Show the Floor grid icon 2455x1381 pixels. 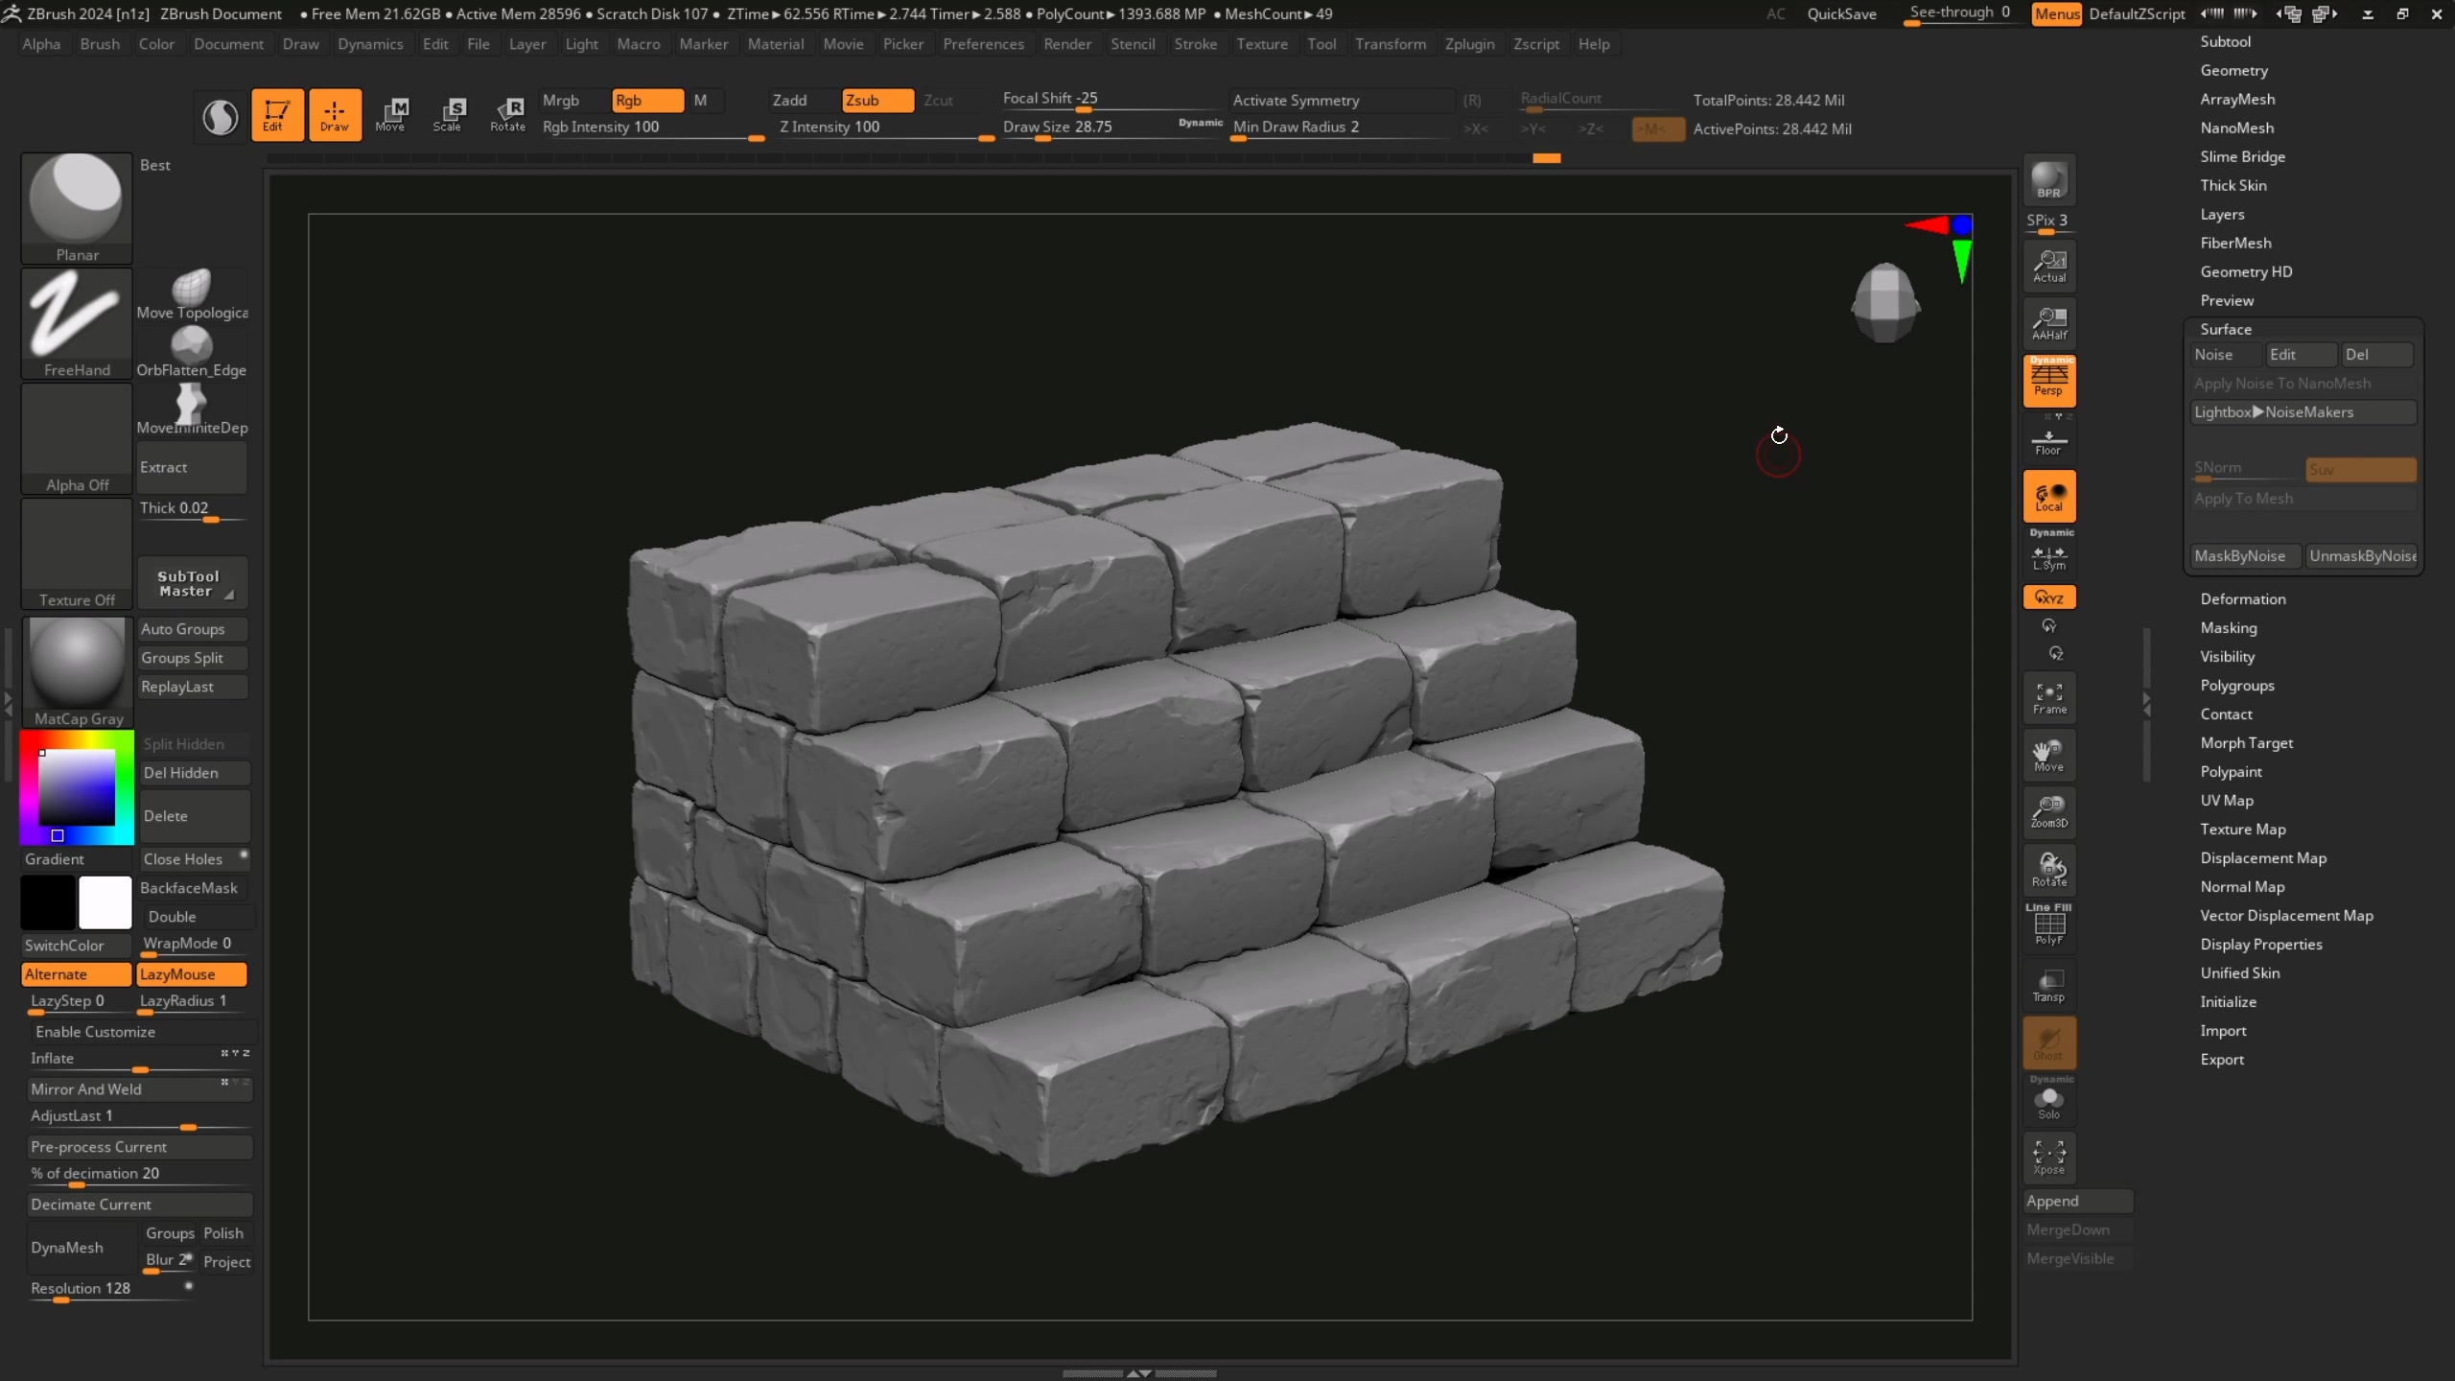(2048, 442)
